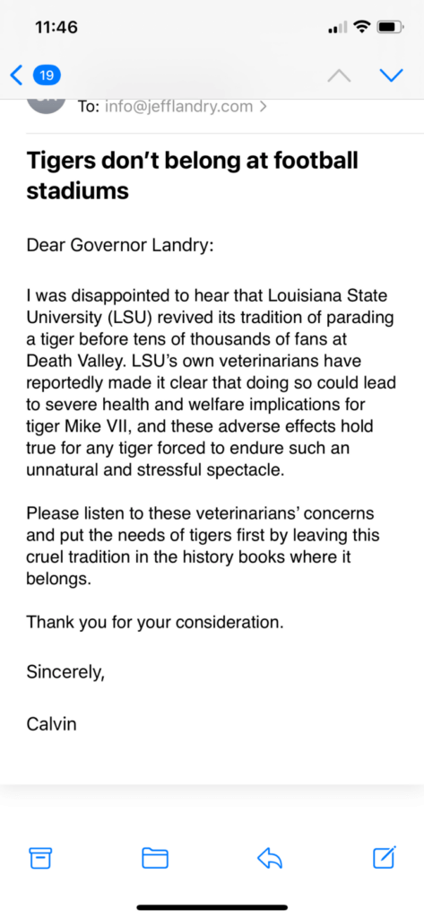This screenshot has height=919, width=424.
Task: Tap the cellular signal bars icon
Action: pos(339,27)
